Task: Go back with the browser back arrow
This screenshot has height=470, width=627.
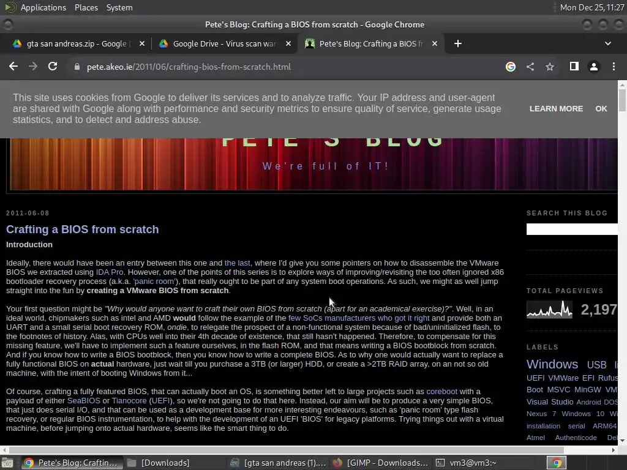Action: (x=13, y=66)
